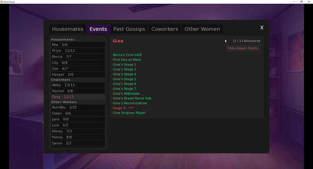Open Gina's Stage 2 event
Image resolution: width=313 pixels, height=169 pixels.
[124, 65]
